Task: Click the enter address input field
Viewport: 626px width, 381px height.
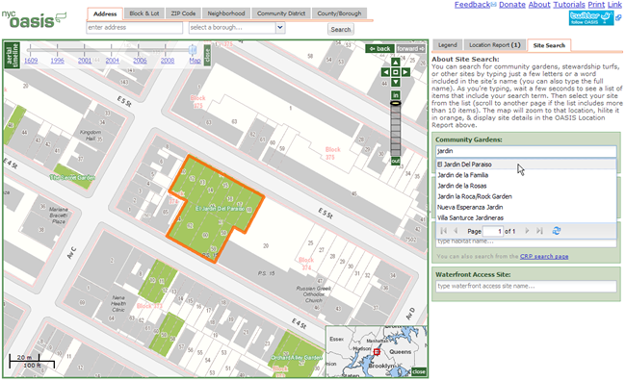Action: [x=135, y=28]
